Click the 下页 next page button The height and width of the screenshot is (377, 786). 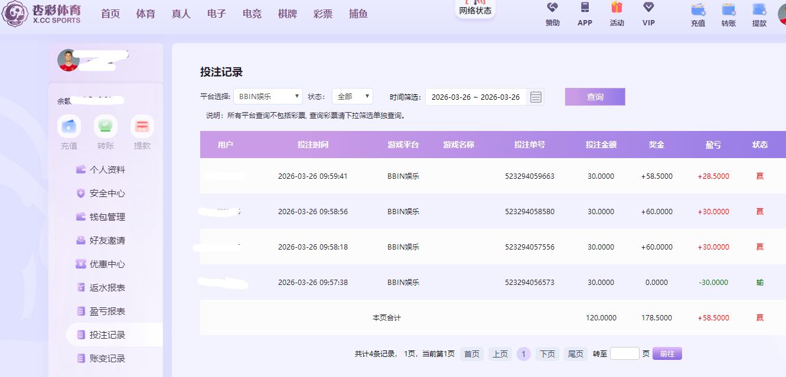[x=547, y=354]
